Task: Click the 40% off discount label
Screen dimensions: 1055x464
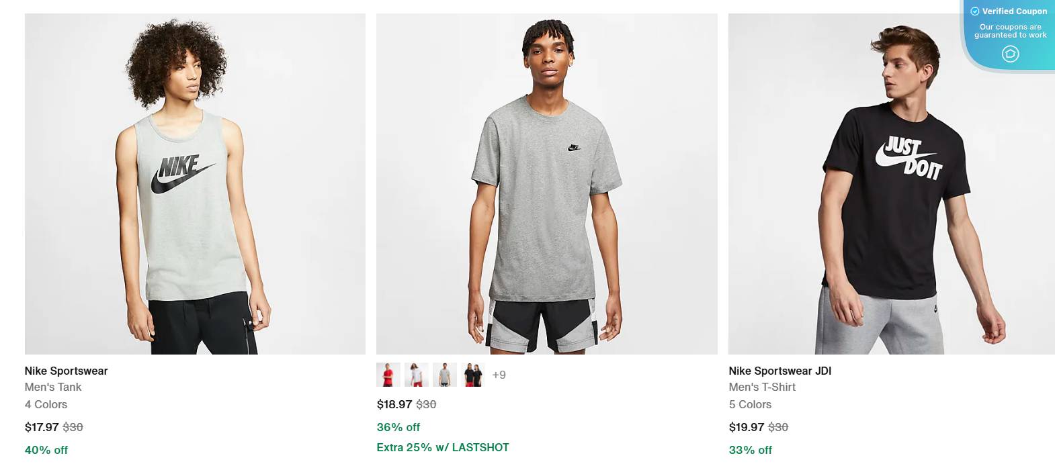Action: (46, 450)
